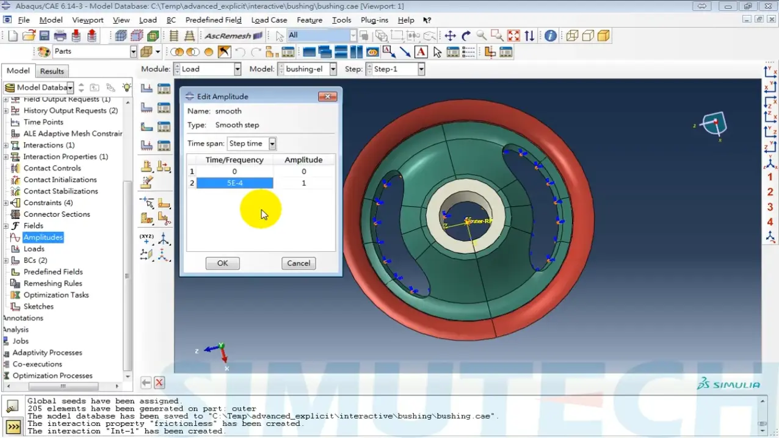Click the color code palette icon

pyautogui.click(x=44, y=52)
